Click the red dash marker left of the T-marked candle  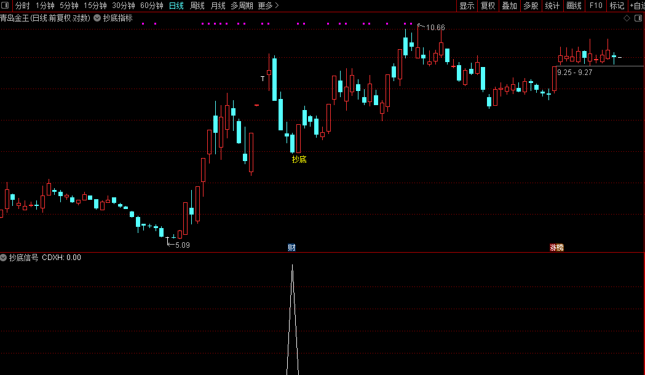click(x=256, y=105)
